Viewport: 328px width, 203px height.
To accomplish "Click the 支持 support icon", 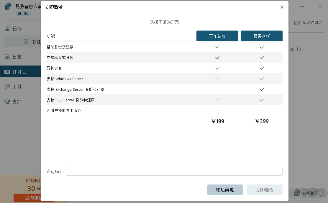I will (x=7, y=101).
